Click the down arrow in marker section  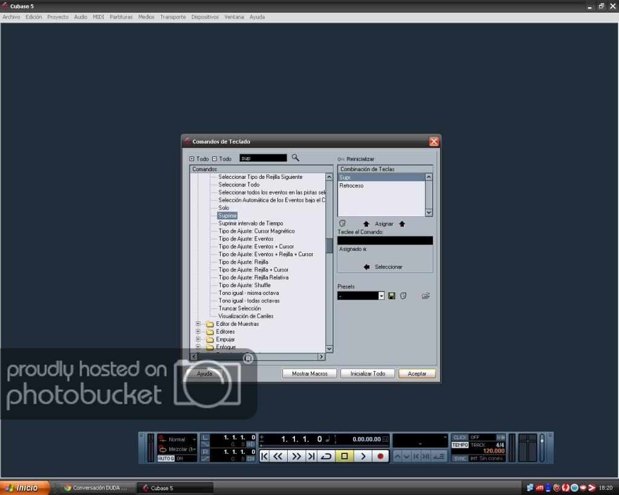tap(407, 456)
